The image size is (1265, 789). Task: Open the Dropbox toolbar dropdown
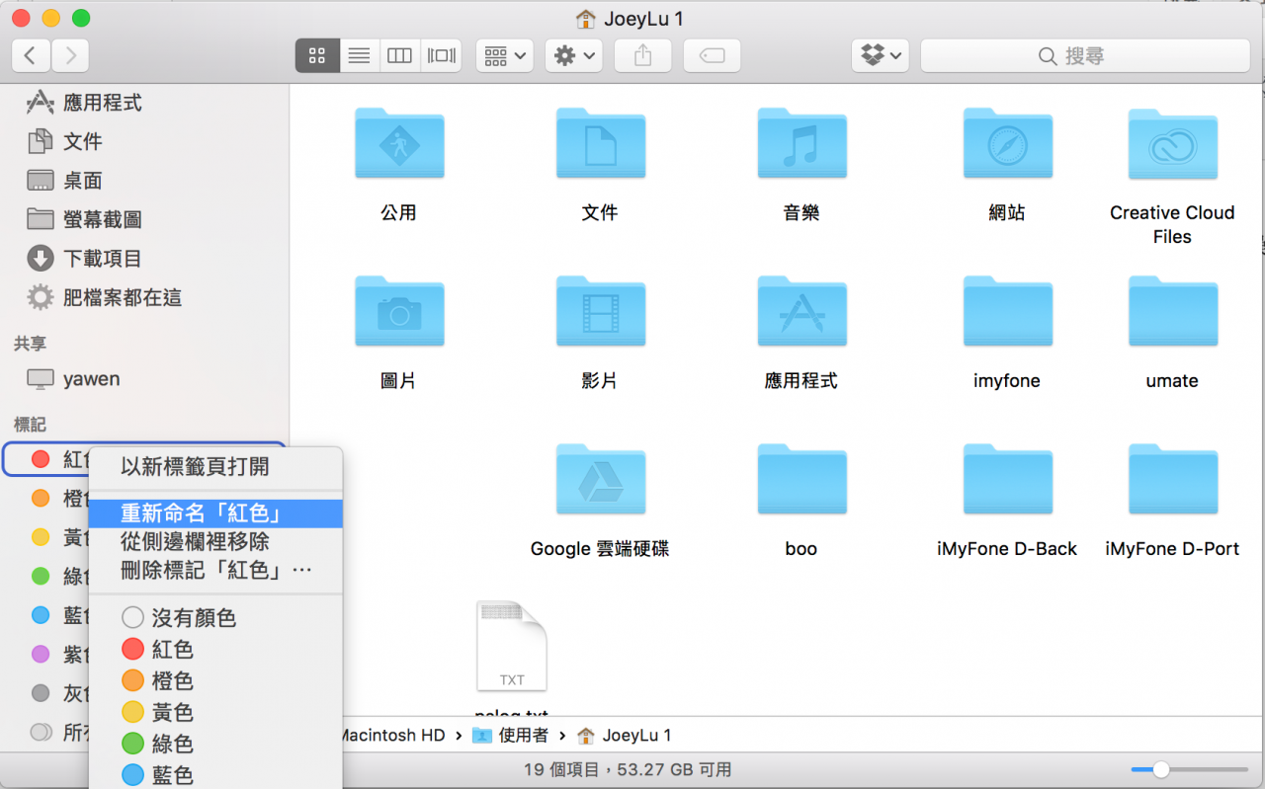click(x=881, y=56)
